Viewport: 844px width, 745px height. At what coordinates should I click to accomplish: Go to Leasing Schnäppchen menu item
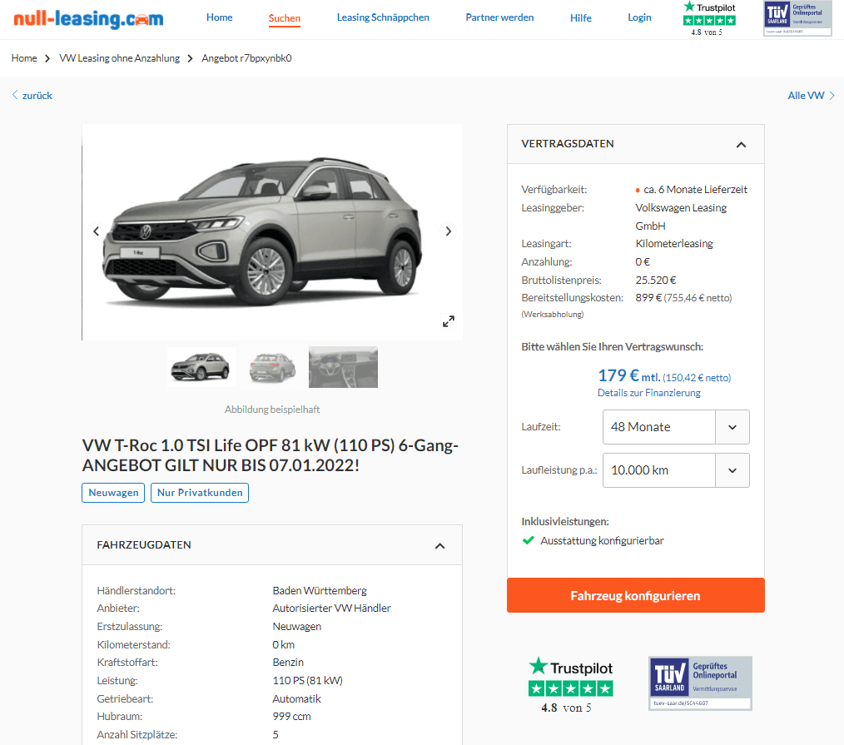click(x=383, y=17)
